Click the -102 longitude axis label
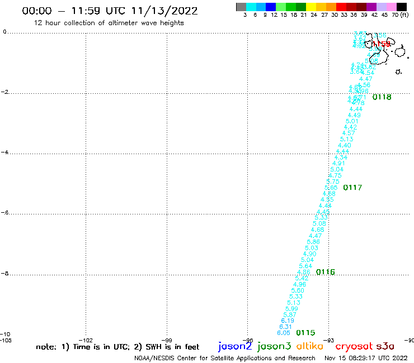 point(86,340)
